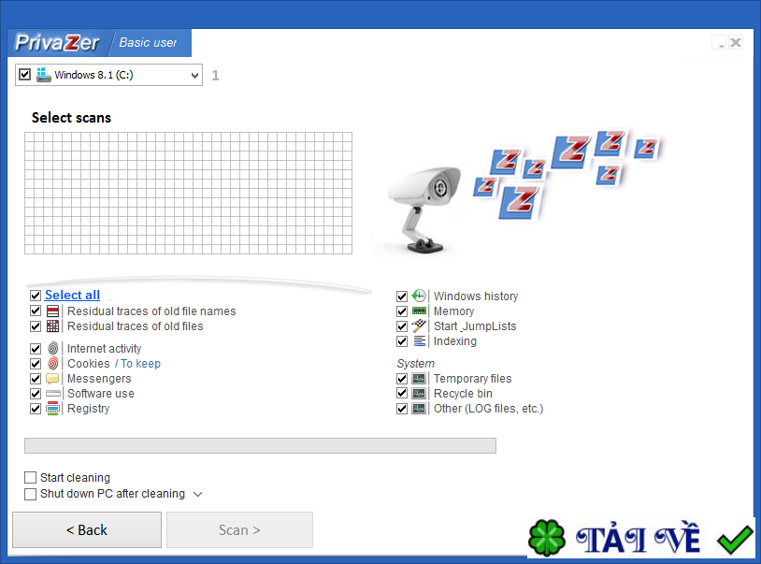Uncheck the Indexing checkbox
The width and height of the screenshot is (761, 564).
[402, 341]
